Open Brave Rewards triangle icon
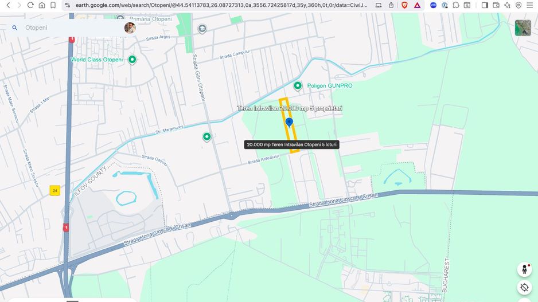Image resolution: width=538 pixels, height=302 pixels. click(x=417, y=5)
